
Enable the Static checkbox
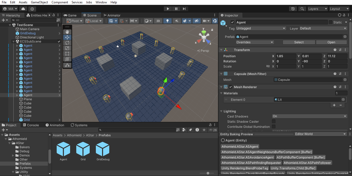click(331, 22)
